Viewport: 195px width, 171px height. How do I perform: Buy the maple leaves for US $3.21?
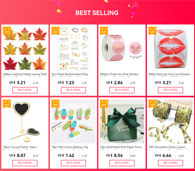pos(25,90)
